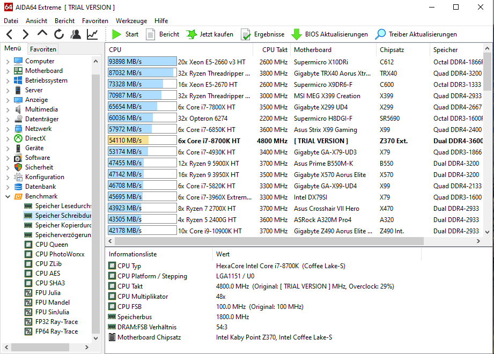Viewport: 494px width, 354px height.
Task: Sort by Chipsatz column header
Action: pyautogui.click(x=403, y=50)
